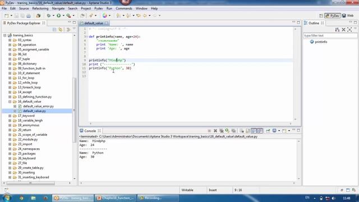Switch to the Web perspective
Viewport: 359px width, 202px height.
click(348, 16)
